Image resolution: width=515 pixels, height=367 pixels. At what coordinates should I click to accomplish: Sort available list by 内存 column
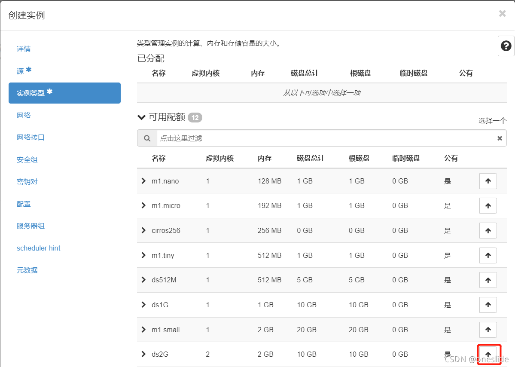[x=265, y=159]
